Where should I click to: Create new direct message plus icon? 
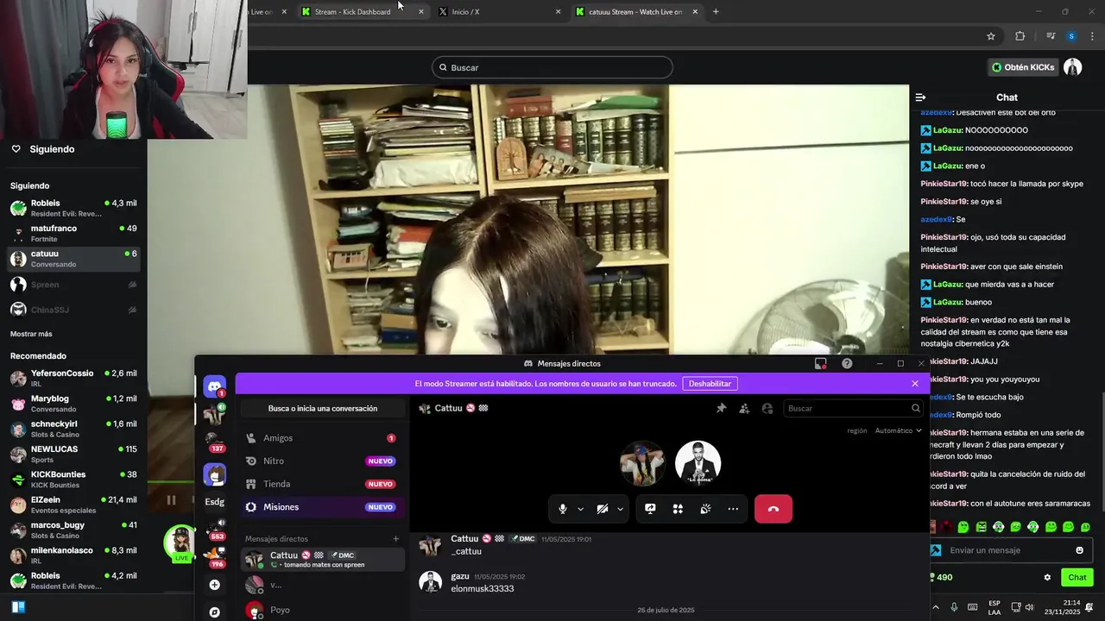396,539
